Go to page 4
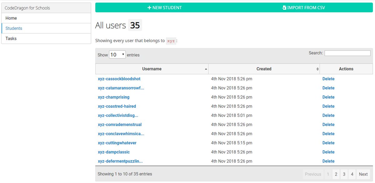375x183 pixels. (352, 174)
